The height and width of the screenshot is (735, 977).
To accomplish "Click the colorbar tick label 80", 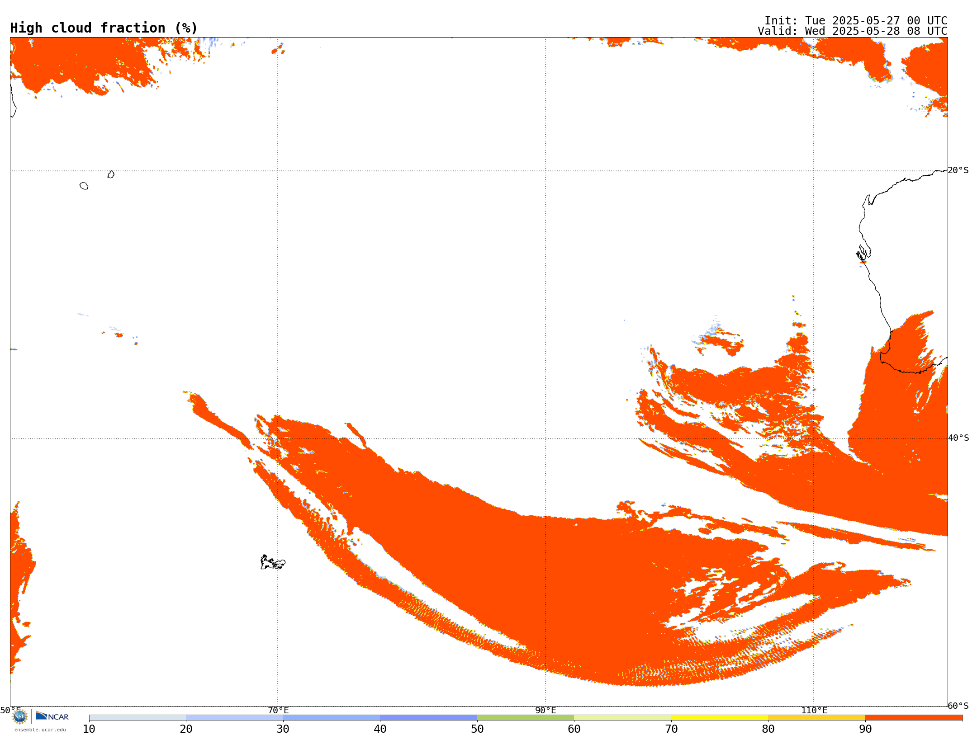I will pyautogui.click(x=768, y=729).
